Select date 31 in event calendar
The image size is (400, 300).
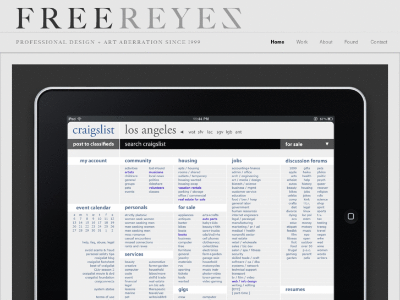pos(100,230)
